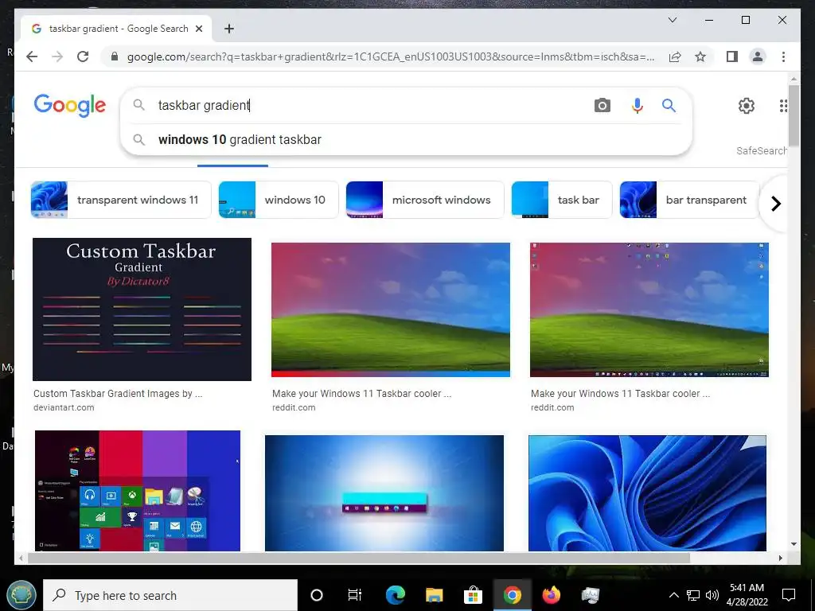Click the horizontal scrollbar thumb
The height and width of the screenshot is (611, 815).
(359, 558)
